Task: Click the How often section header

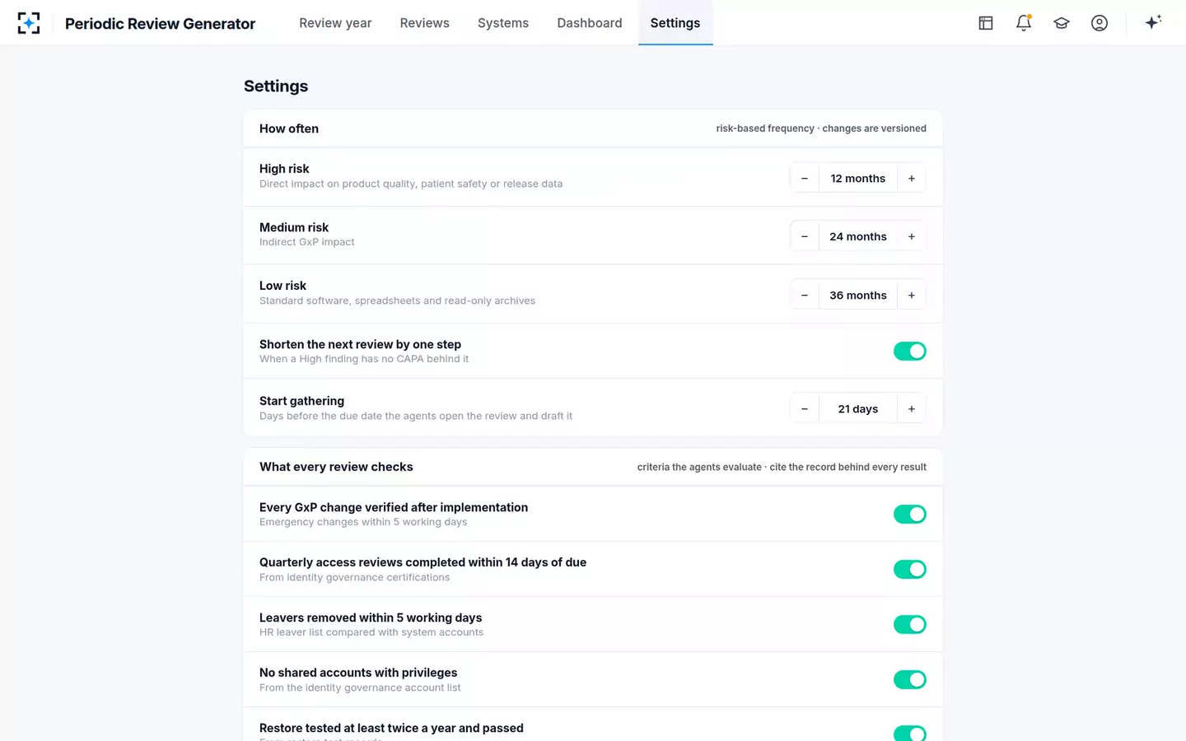Action: 289,128
